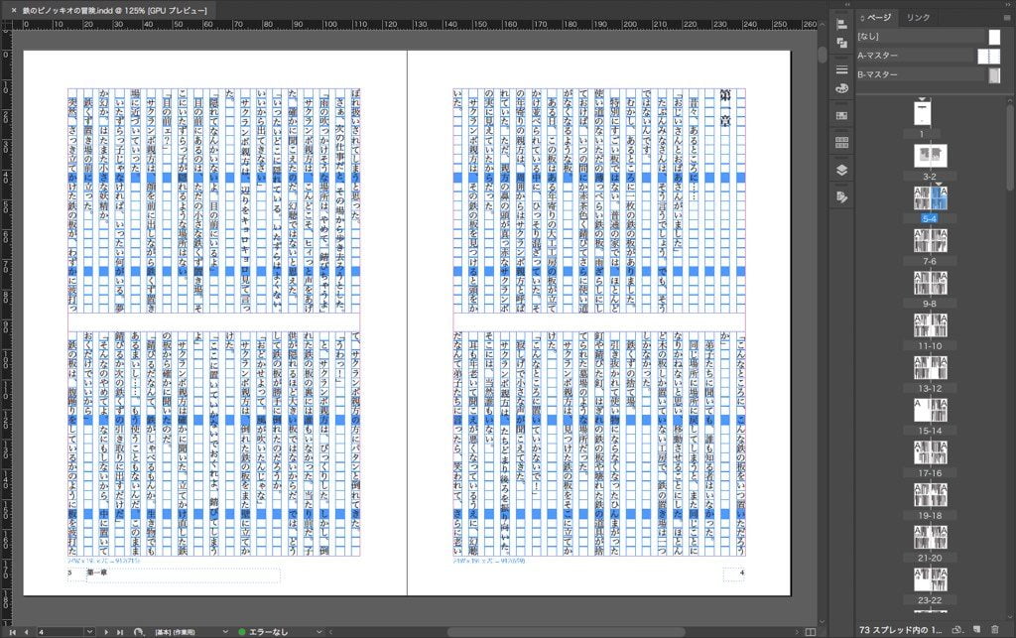
Task: Click the document horizontal scrollbar
Action: (x=566, y=631)
